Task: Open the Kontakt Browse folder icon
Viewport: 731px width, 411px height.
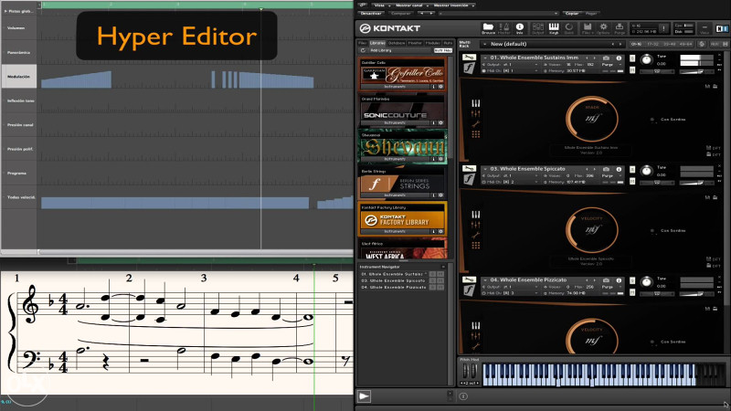Action: 488,28
